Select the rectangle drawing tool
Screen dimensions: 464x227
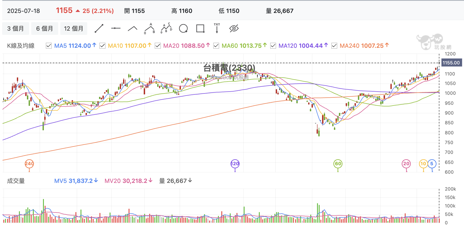tap(200, 29)
